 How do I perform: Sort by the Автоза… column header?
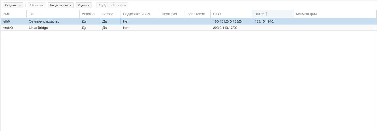(110, 14)
